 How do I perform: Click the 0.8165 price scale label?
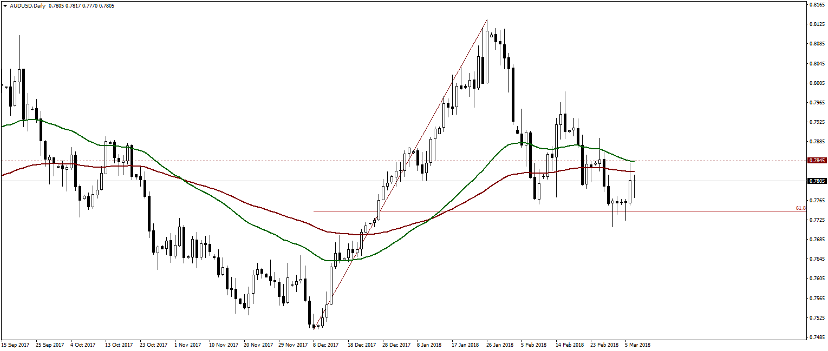click(817, 5)
